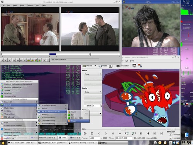193x145 pixels.
Task: Expand Novinky submenu
Action: coord(52,114)
